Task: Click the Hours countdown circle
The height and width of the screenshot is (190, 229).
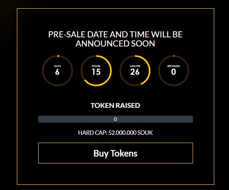Action: click(x=96, y=71)
